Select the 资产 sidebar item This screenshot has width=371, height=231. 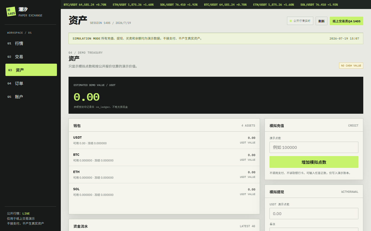pos(31,70)
